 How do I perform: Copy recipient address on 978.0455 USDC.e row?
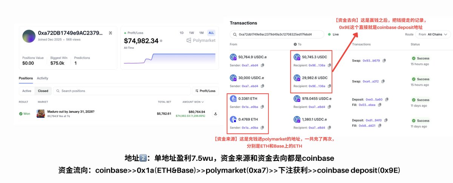click(x=330, y=107)
